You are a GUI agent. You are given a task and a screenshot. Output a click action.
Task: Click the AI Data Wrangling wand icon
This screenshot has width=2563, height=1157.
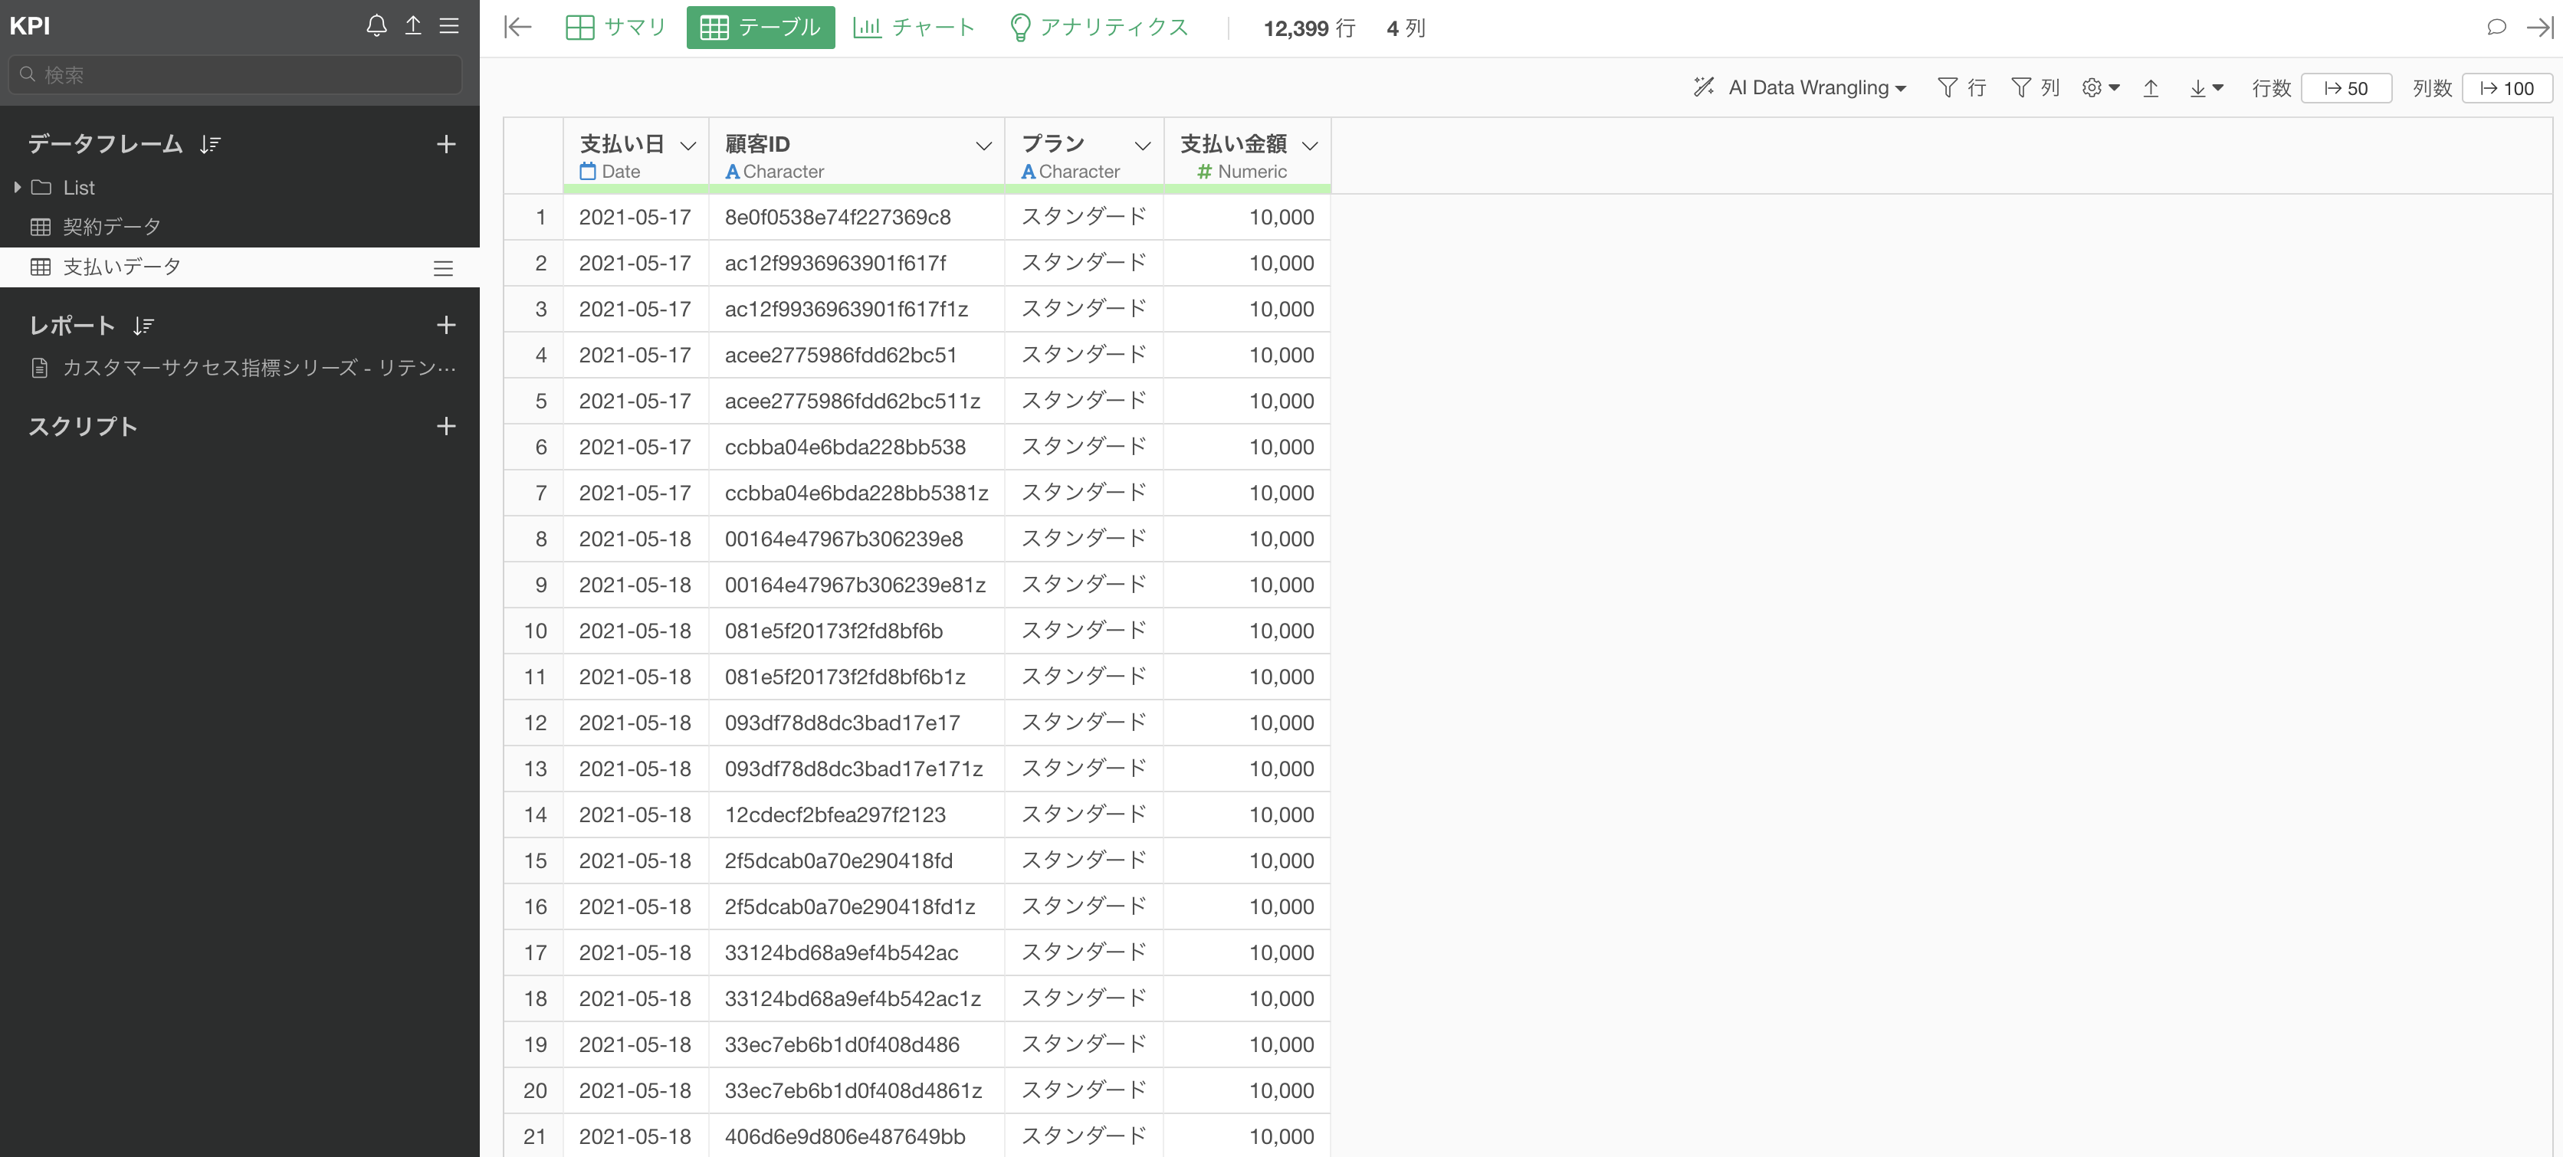[x=1705, y=87]
